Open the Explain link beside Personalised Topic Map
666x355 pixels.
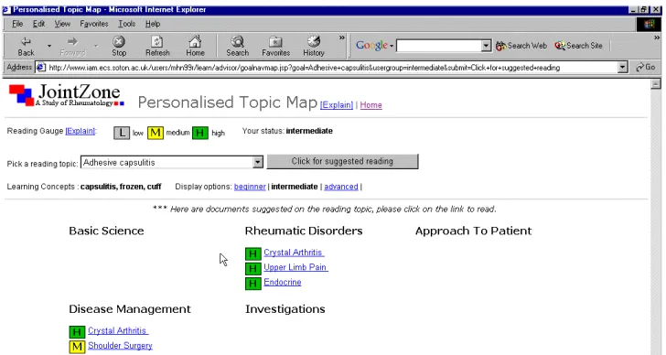pos(337,105)
